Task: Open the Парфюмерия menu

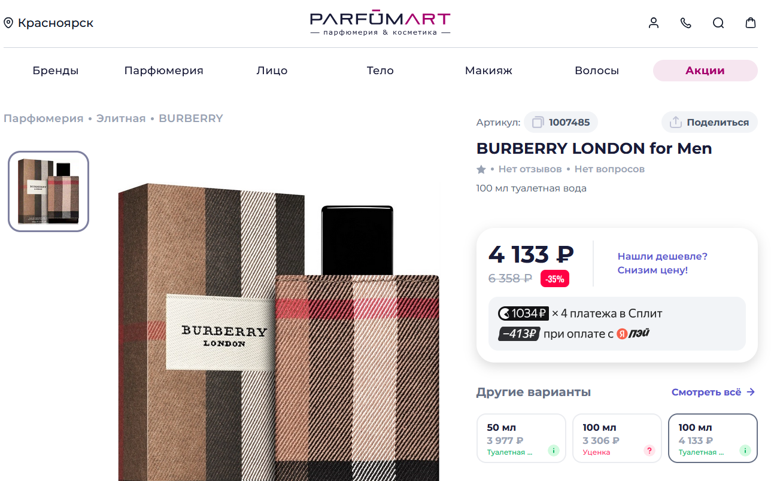Action: (x=164, y=71)
